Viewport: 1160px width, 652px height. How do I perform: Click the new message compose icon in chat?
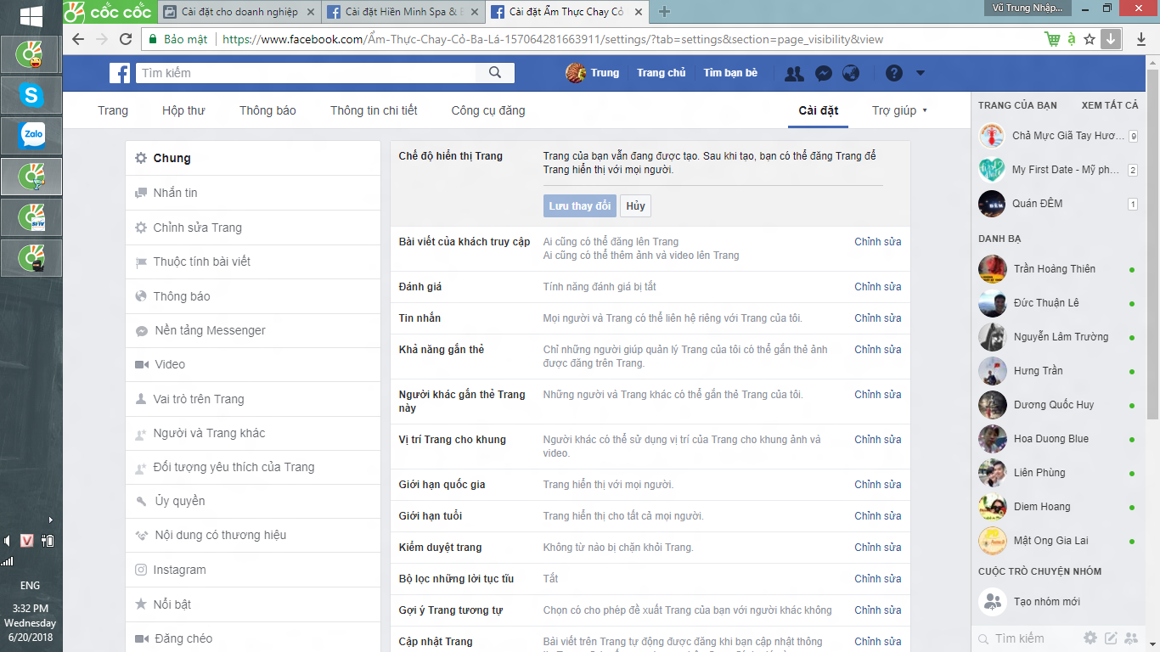click(1110, 638)
